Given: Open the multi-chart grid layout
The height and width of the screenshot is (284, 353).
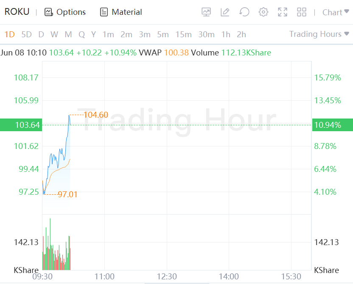Looking at the screenshot, I should pyautogui.click(x=302, y=12).
